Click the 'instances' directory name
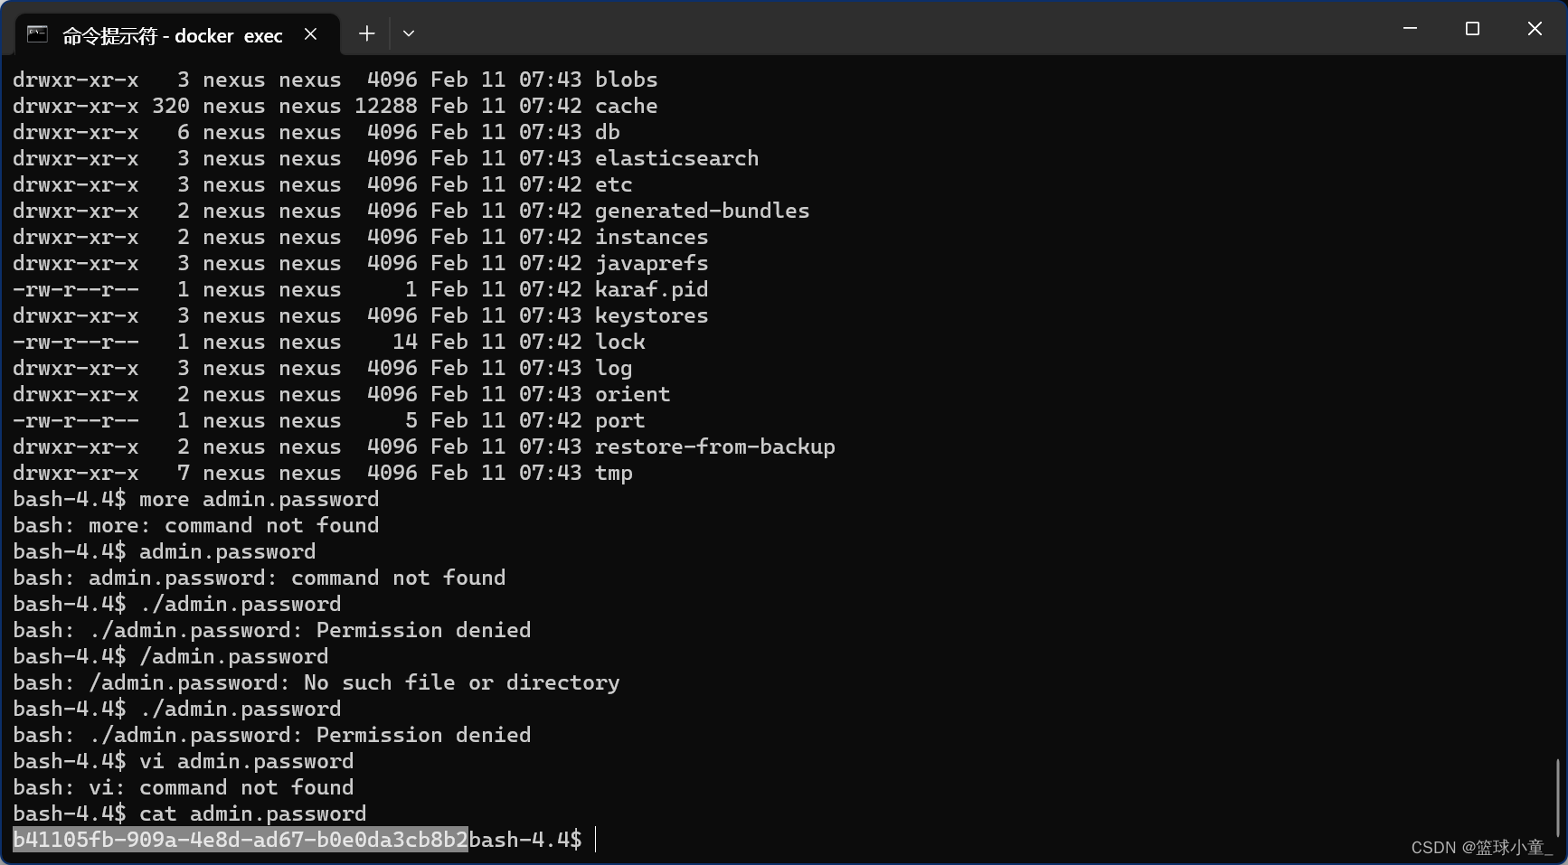Image resolution: width=1568 pixels, height=865 pixels. [651, 237]
